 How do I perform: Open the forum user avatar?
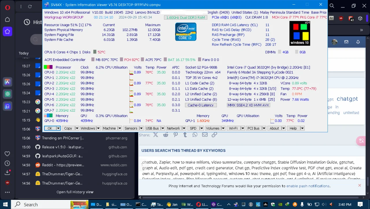334,42
